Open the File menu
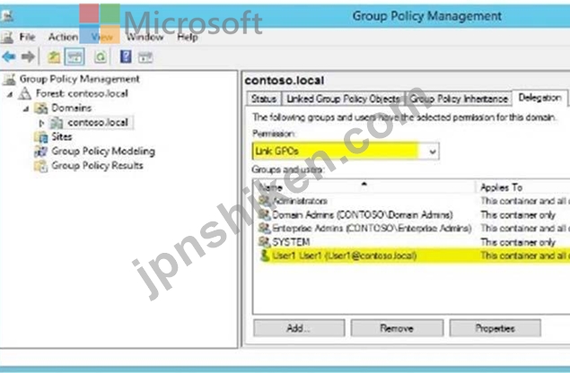This screenshot has width=570, height=373. 27,37
